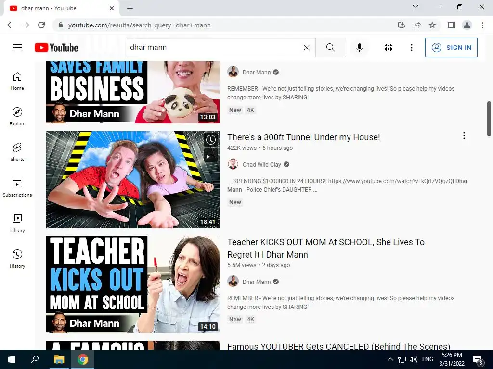Screen dimensions: 493x369
Task: Click the magnifier search button
Action: [330, 48]
